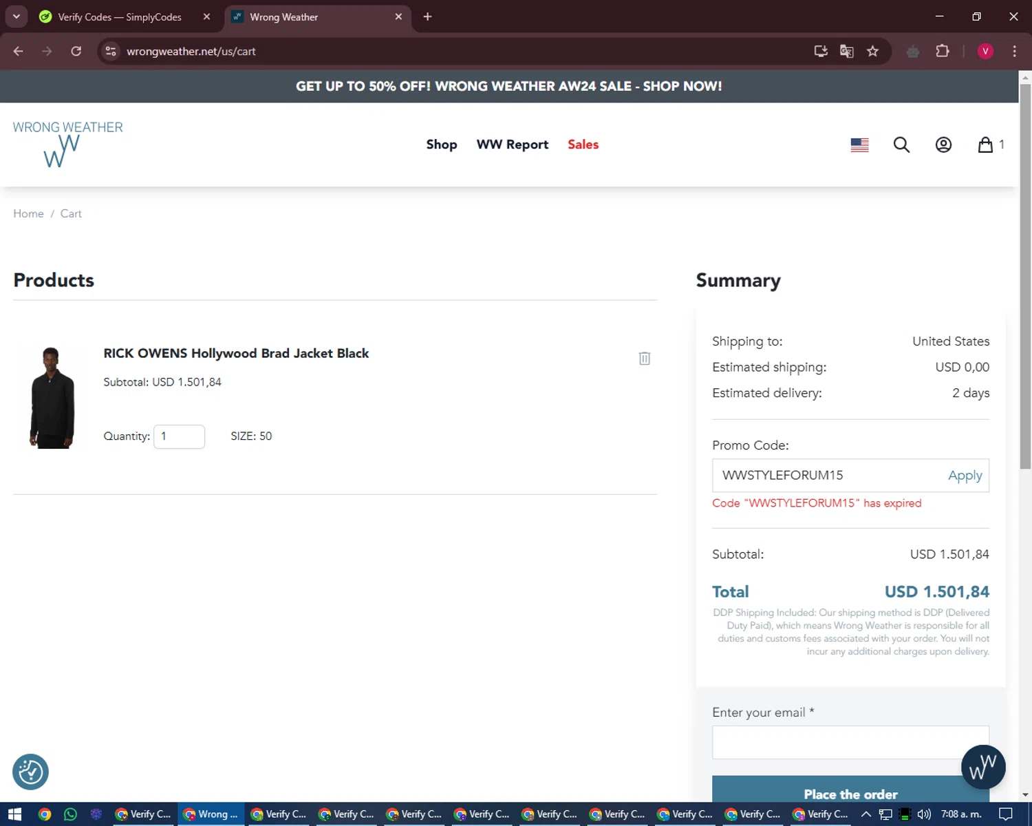Click the black jacket product thumbnail
The width and height of the screenshot is (1032, 826).
52,398
